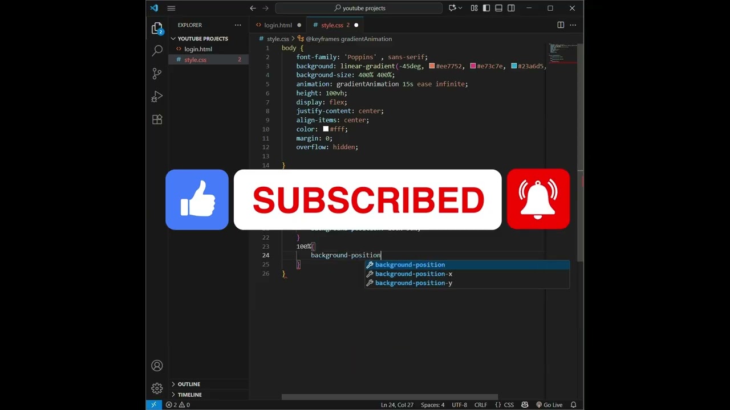The height and width of the screenshot is (410, 730).
Task: Open the errors and warnings status item
Action: [178, 405]
